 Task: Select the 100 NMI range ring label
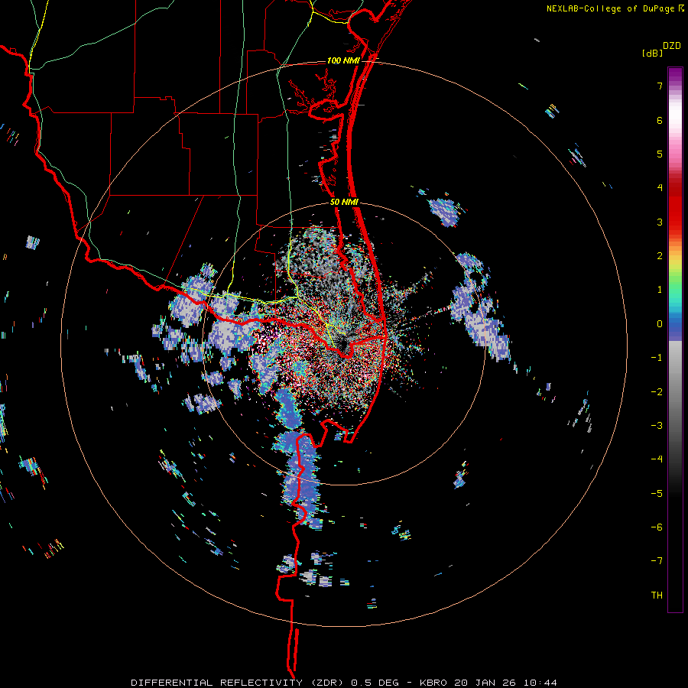click(x=343, y=60)
